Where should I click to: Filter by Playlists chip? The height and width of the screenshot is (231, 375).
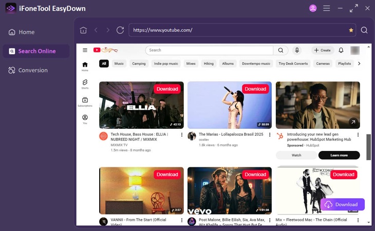pyautogui.click(x=344, y=64)
